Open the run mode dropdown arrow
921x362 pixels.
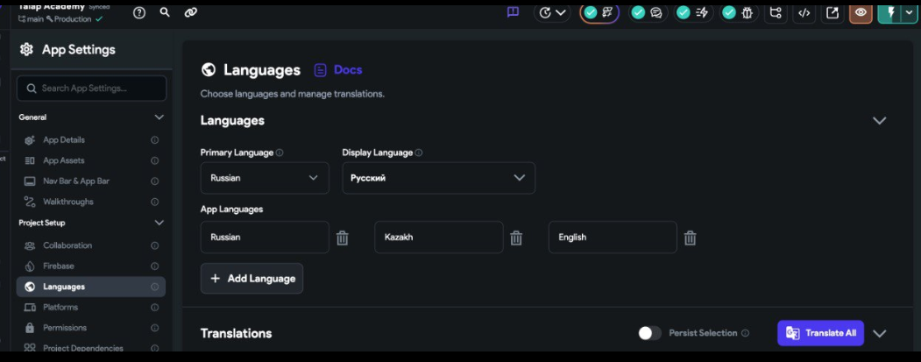[x=910, y=13]
